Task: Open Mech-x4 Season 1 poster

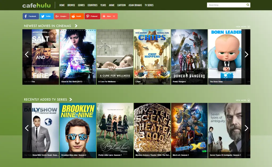Action: [x=189, y=130]
